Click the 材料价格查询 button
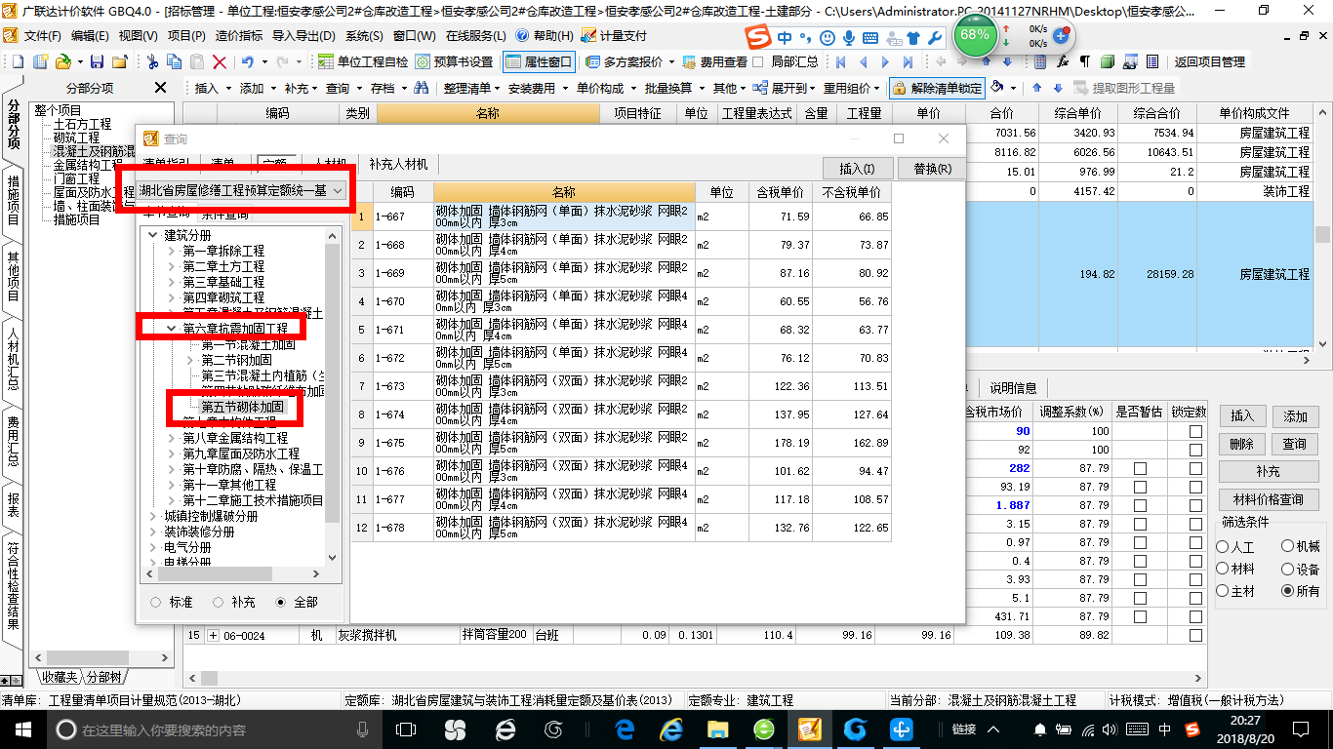Screen dimensions: 1333x749 coord(1268,499)
